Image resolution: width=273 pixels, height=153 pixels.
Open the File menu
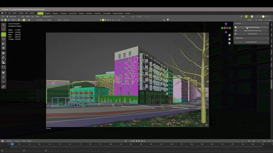pos(6,13)
